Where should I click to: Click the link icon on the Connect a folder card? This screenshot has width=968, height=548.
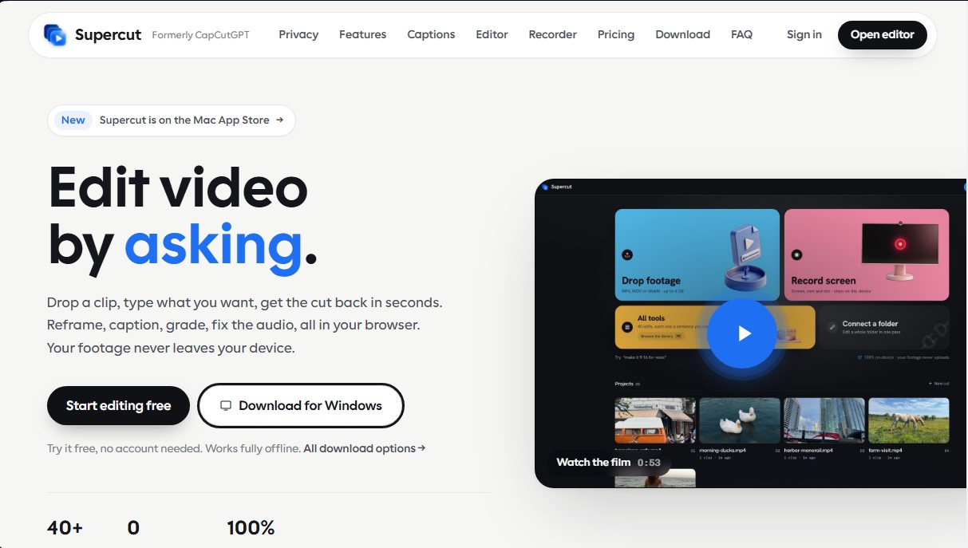pos(832,327)
